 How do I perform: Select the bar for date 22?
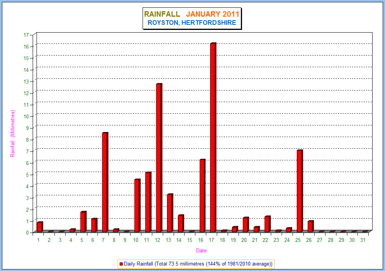point(267,224)
